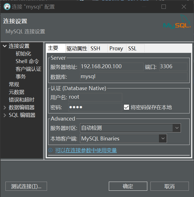Select 事务 in the settings tree
The height and width of the screenshot is (197, 194).
pyautogui.click(x=21, y=77)
